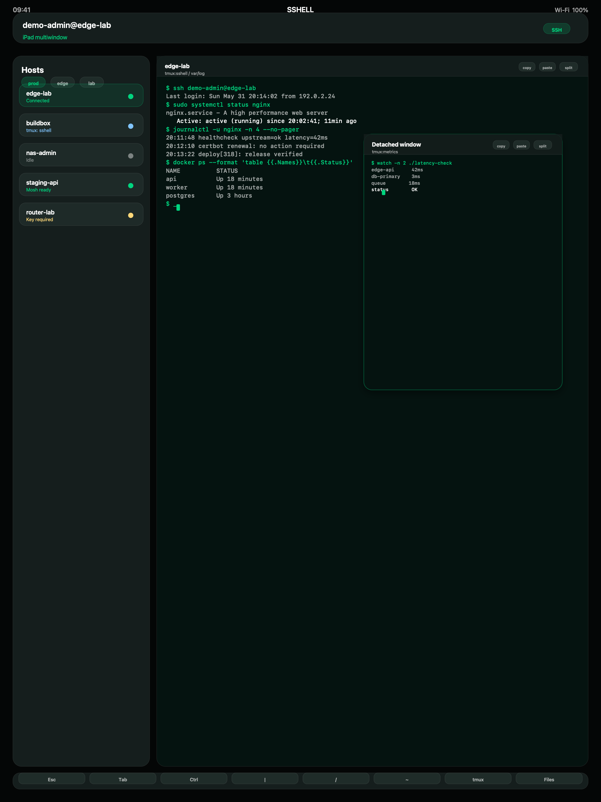Click the 'Last login' line
This screenshot has width=601, height=802.
point(250,96)
